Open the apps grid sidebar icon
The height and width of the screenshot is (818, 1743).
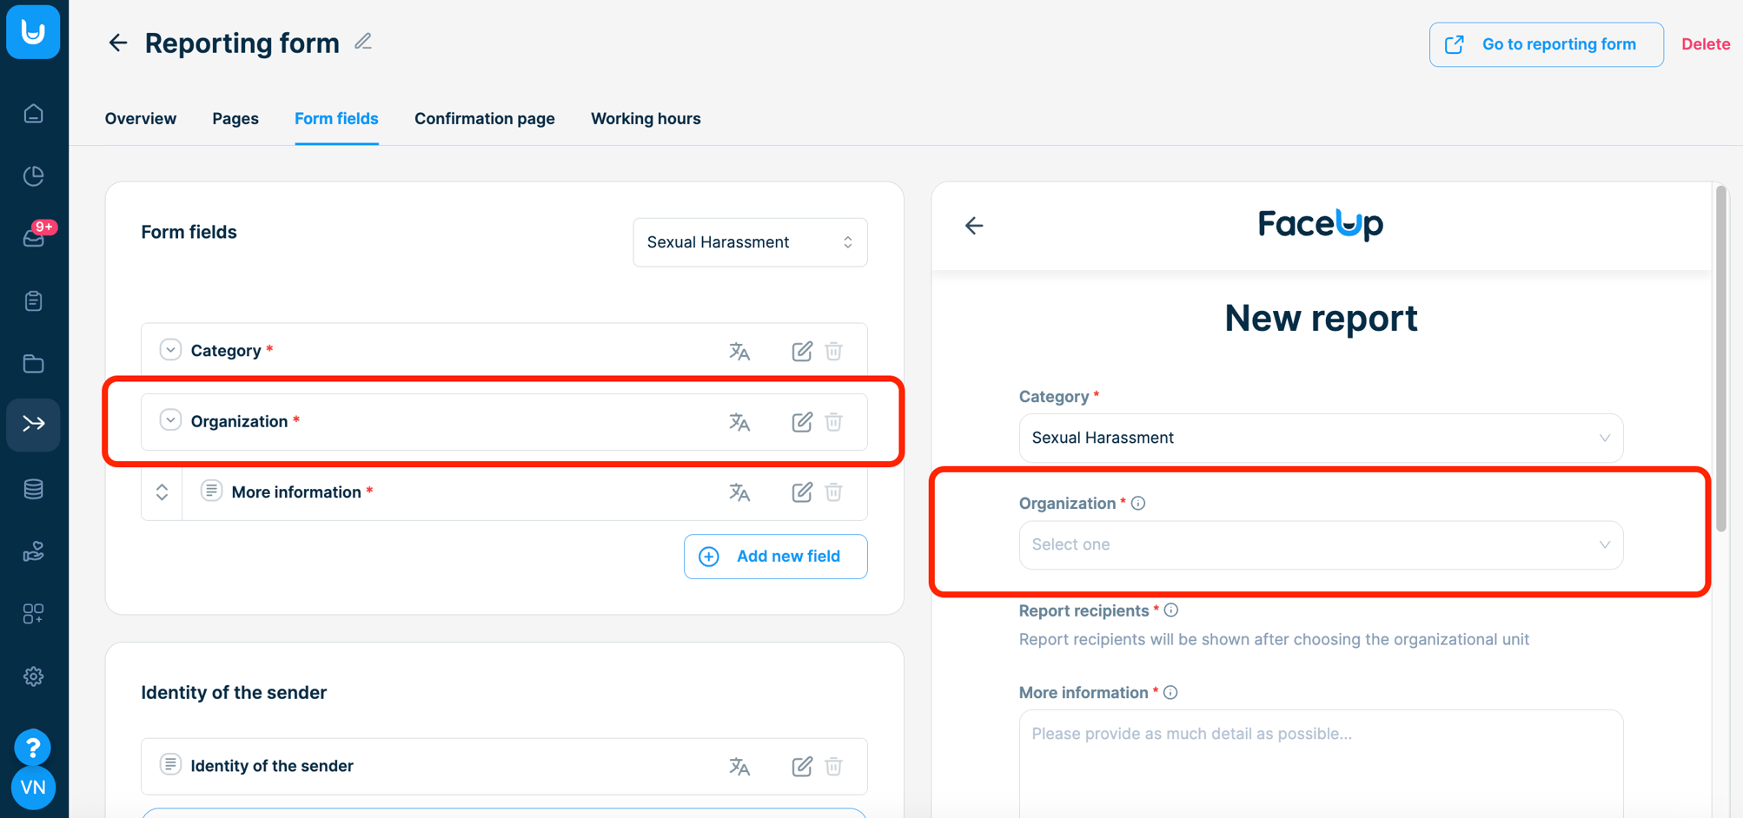coord(33,614)
